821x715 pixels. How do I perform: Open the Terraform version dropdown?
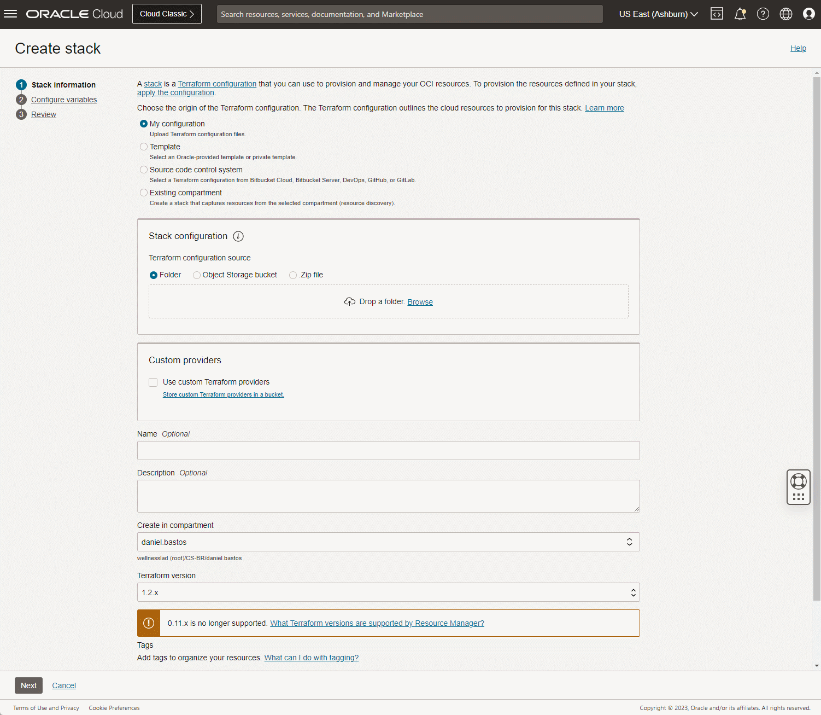(x=388, y=592)
